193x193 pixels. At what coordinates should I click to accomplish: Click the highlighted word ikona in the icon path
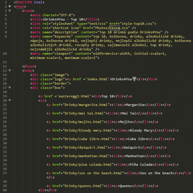pyautogui.click(x=115, y=28)
